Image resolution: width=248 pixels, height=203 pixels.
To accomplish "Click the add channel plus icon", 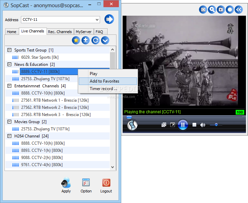I will tap(86, 40).
